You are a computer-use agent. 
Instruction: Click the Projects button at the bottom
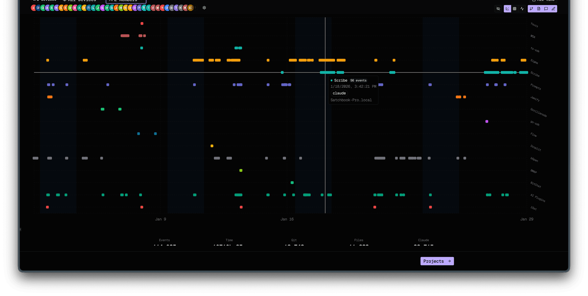tap(437, 261)
